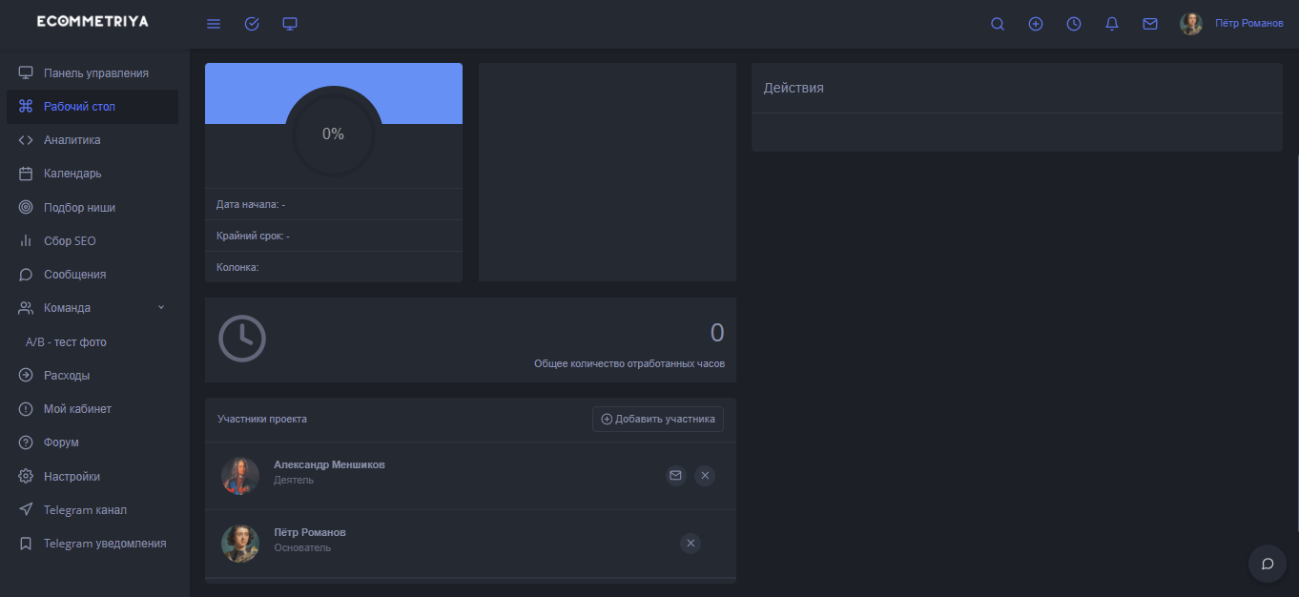The height and width of the screenshot is (597, 1299).
Task: Open search with the magnifier icon
Action: tap(998, 24)
